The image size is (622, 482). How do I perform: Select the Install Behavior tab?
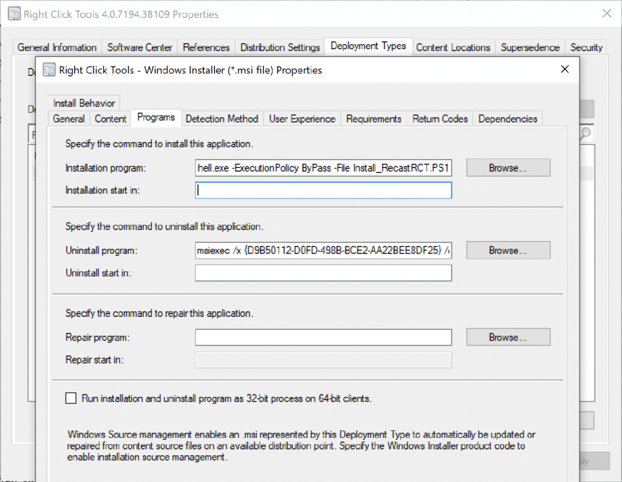tap(83, 103)
